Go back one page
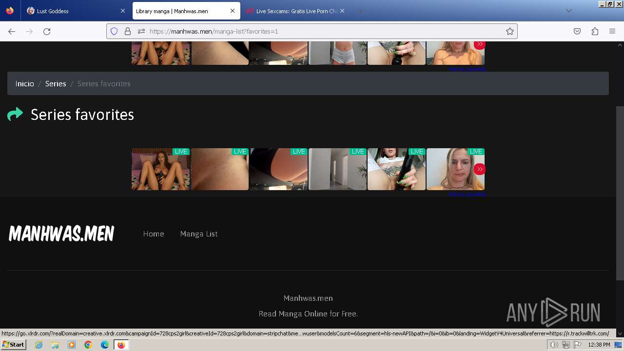This screenshot has height=351, width=624. [12, 31]
